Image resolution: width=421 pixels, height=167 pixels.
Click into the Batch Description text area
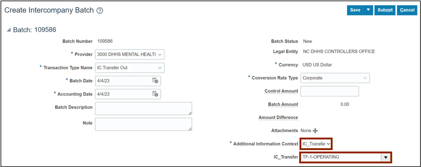pyautogui.click(x=143, y=109)
